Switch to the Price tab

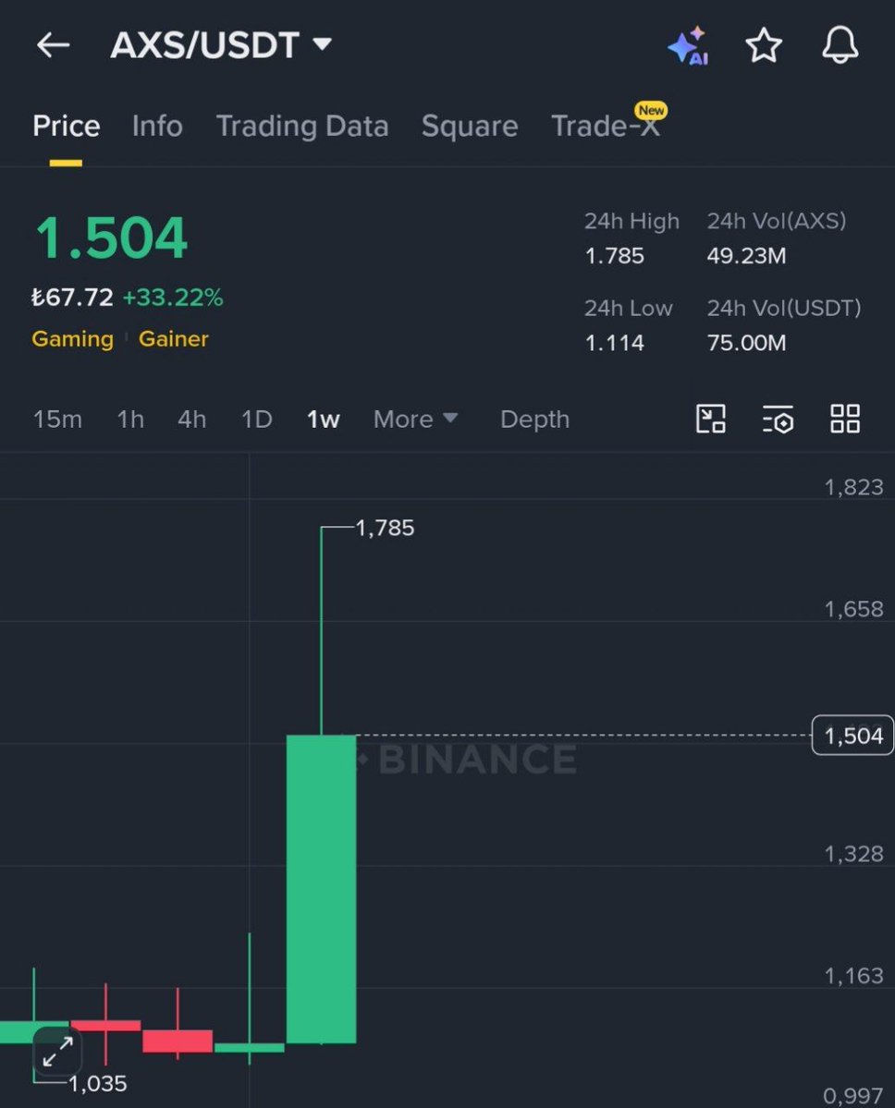[x=66, y=127]
